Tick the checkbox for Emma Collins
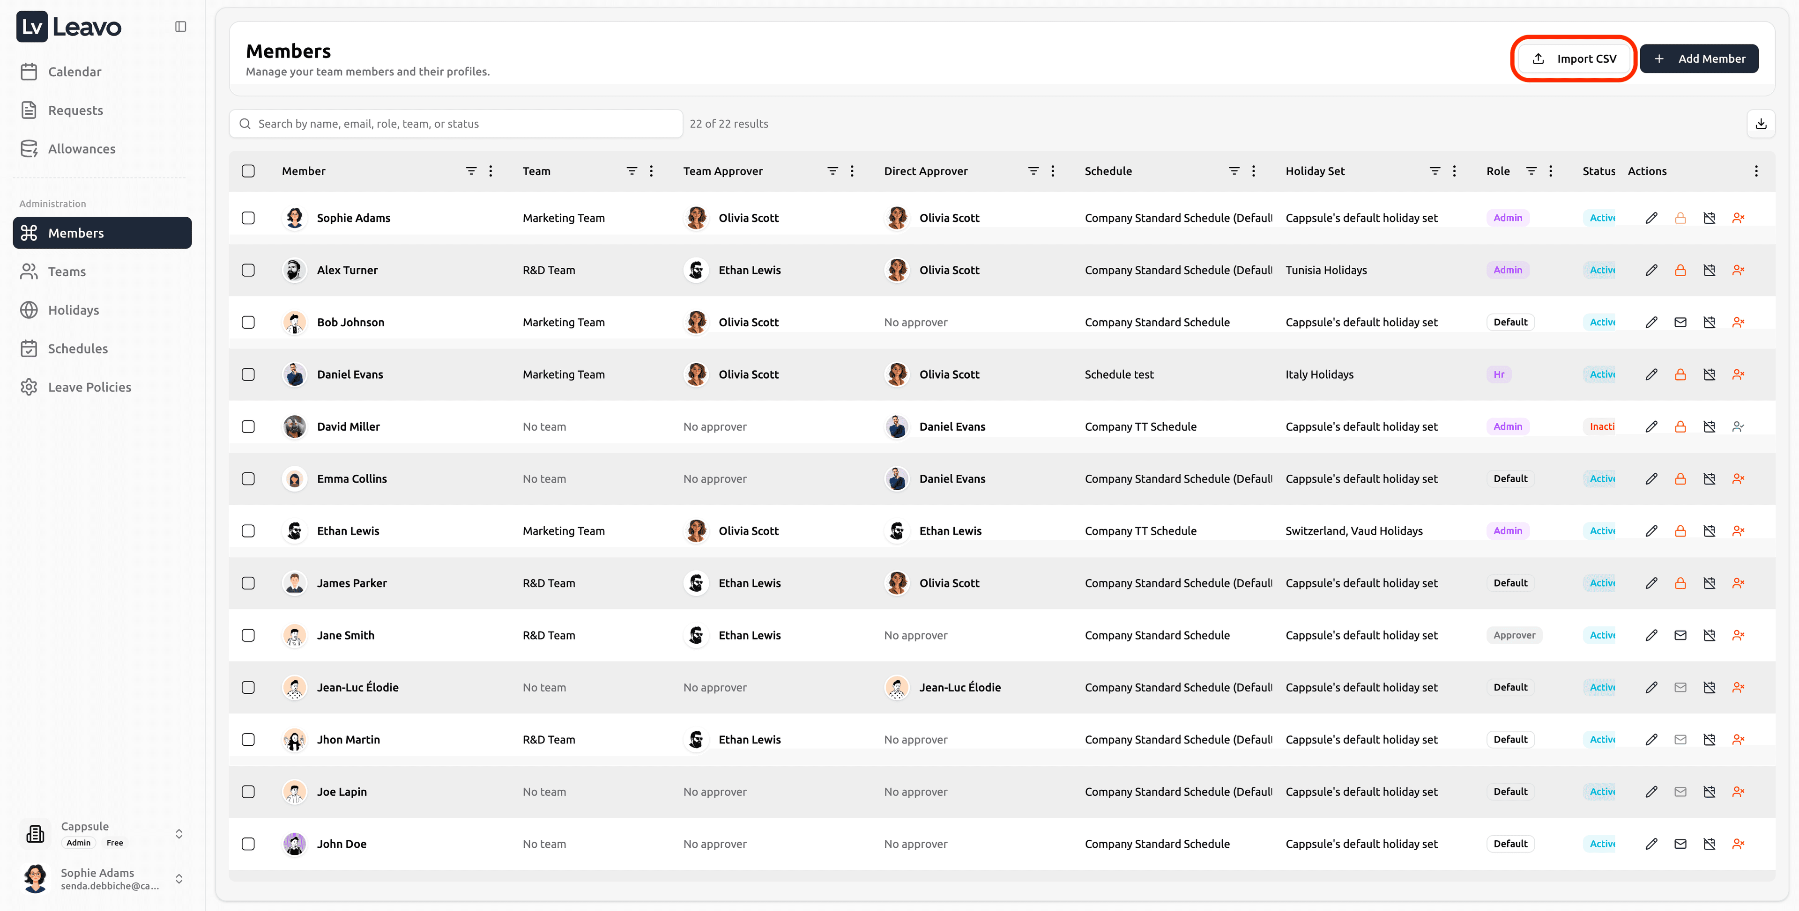 pyautogui.click(x=248, y=479)
